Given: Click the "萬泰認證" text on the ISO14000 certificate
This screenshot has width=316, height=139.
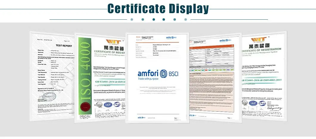Looking at the screenshot, I should (114, 48).
